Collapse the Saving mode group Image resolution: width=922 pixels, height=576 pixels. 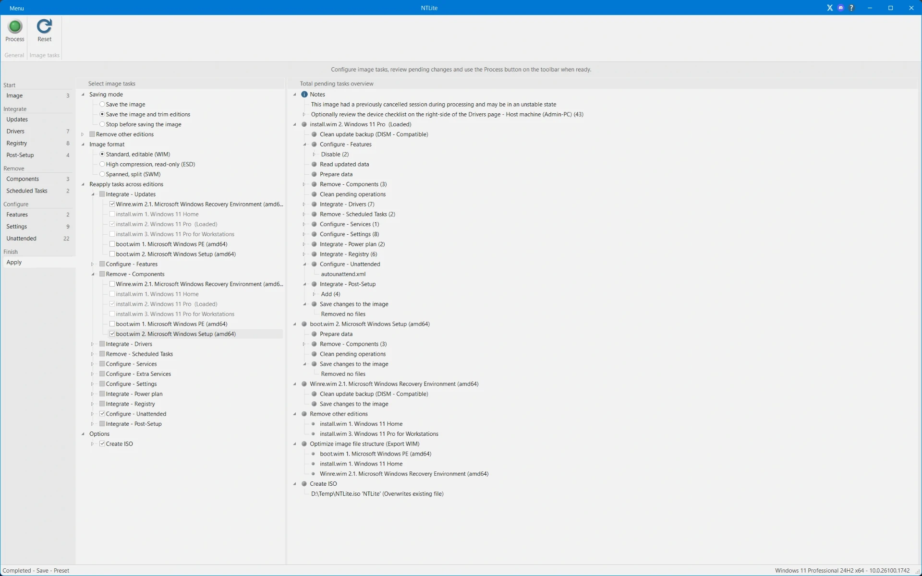click(83, 95)
